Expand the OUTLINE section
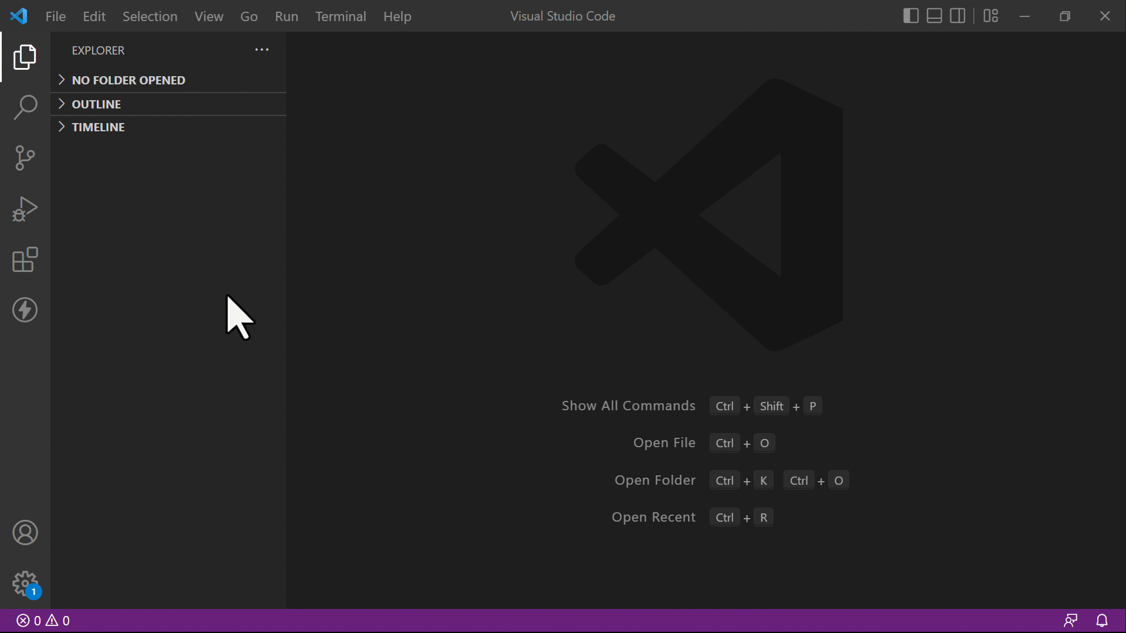Screen dimensions: 1126x633 [x=62, y=104]
